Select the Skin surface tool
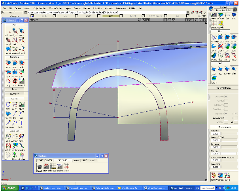Image resolution: width=240 pixels, height=192 pixels. [234, 70]
